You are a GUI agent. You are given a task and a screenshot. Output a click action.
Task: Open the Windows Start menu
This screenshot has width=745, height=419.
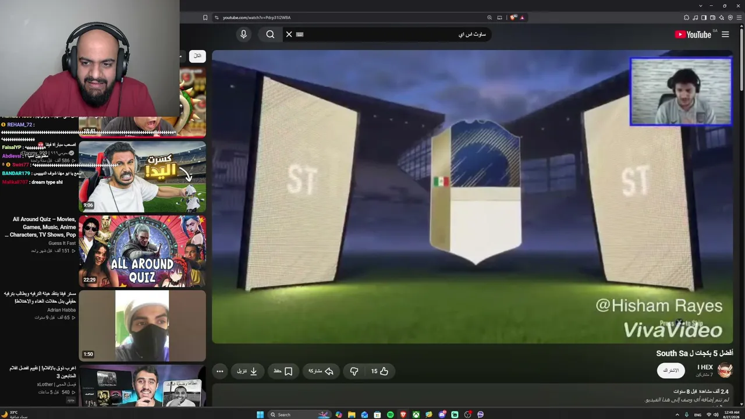click(x=260, y=414)
